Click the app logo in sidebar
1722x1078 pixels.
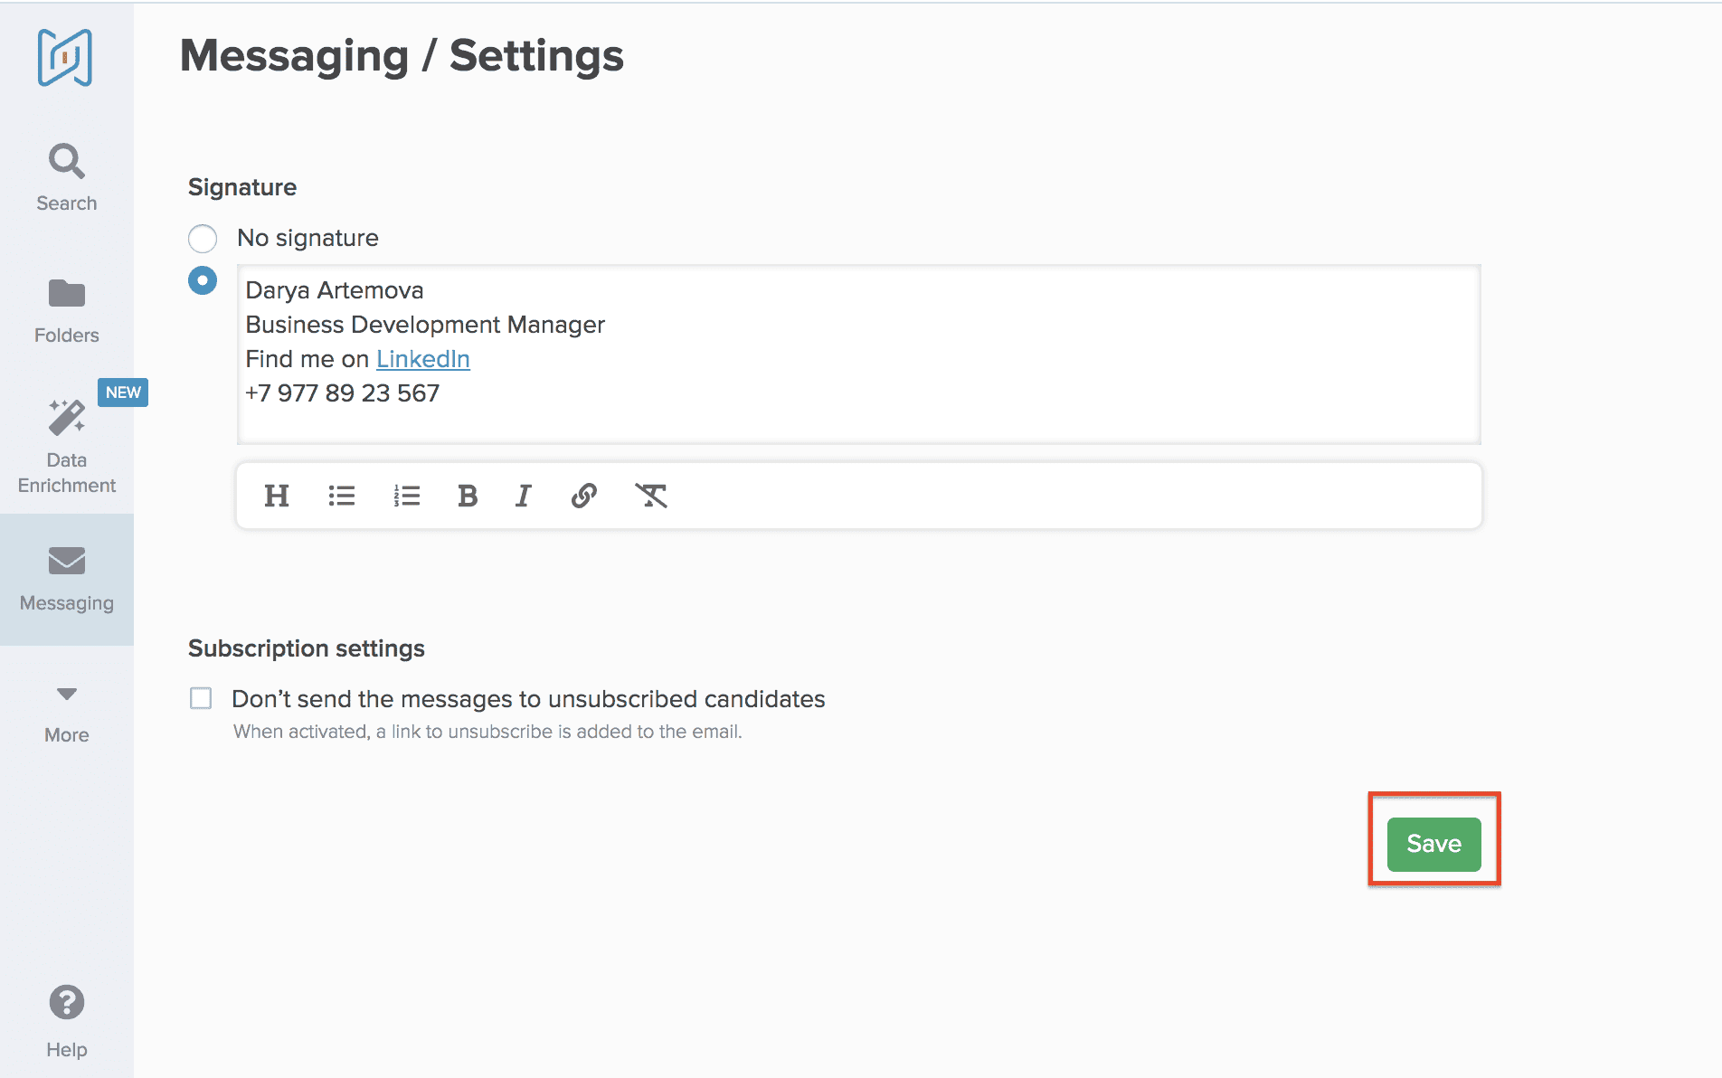[65, 58]
